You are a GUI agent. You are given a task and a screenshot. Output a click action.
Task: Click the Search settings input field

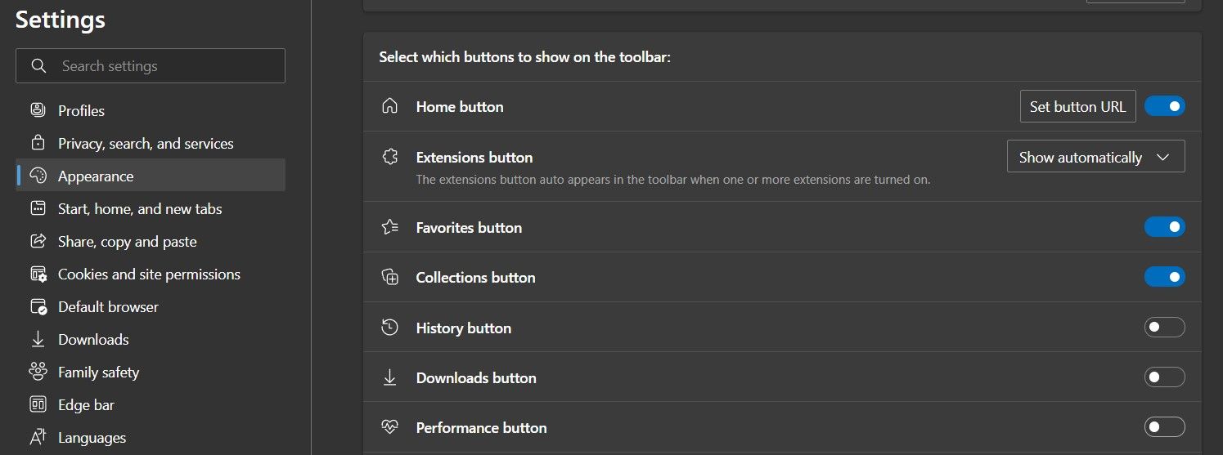click(164, 66)
